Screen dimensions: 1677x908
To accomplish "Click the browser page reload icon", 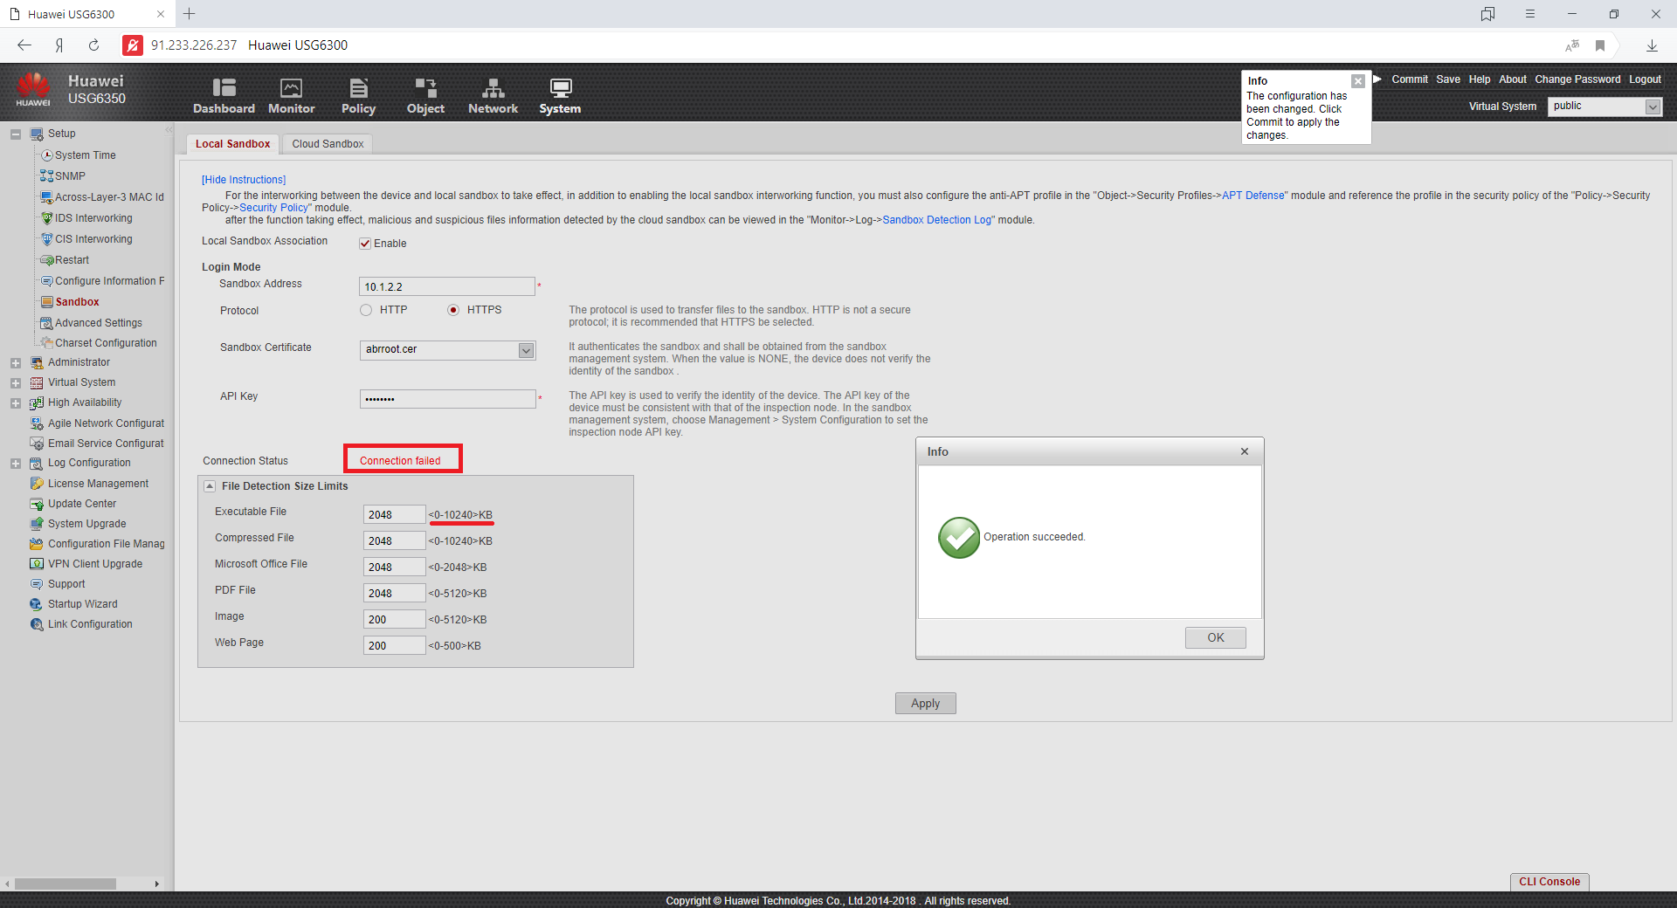I will [93, 45].
